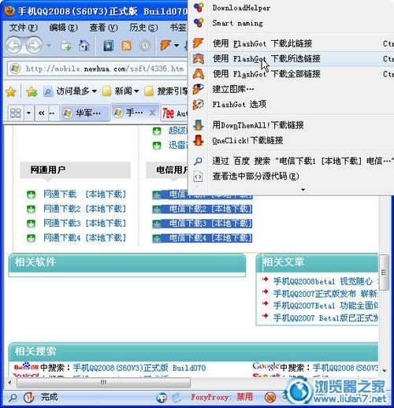Click scrollbar down arrow at right
This screenshot has width=394, height=408.
[x=385, y=371]
